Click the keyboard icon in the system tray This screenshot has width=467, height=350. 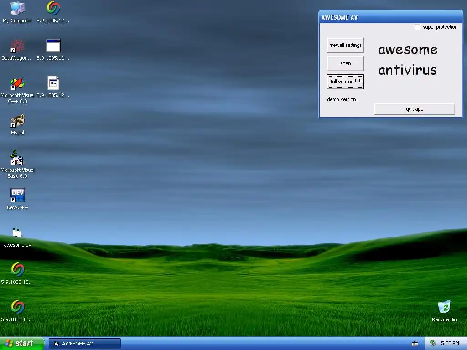pos(415,344)
